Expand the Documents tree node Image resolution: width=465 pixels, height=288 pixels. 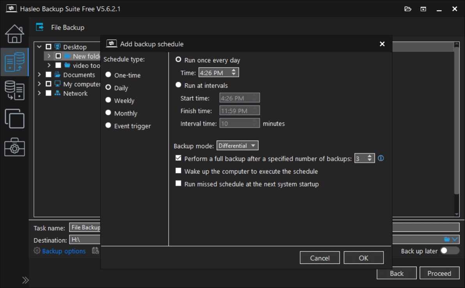[x=39, y=75]
